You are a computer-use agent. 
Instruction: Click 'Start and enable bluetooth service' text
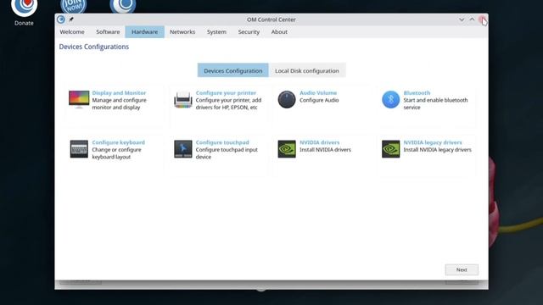coord(435,103)
